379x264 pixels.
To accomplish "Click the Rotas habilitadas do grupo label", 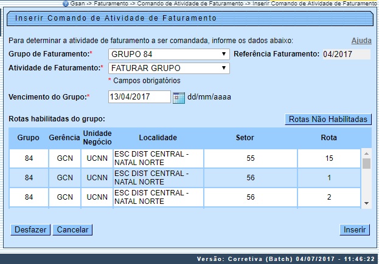I will tap(57, 119).
